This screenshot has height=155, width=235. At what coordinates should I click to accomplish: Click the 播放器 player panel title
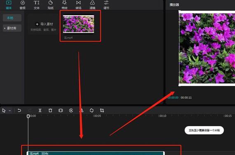pos(174,5)
